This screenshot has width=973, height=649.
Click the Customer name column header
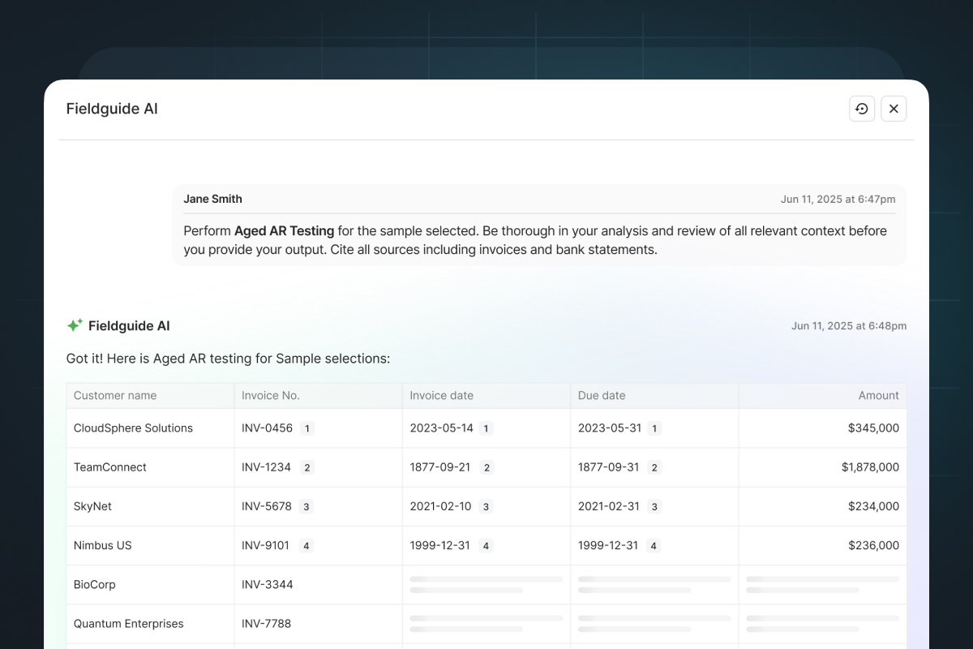(x=150, y=395)
